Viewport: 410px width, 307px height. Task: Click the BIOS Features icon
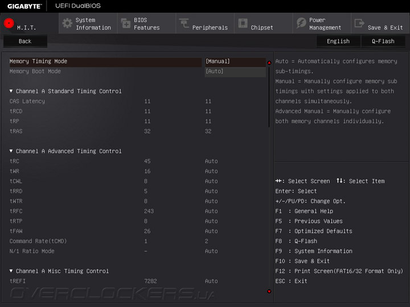point(126,23)
